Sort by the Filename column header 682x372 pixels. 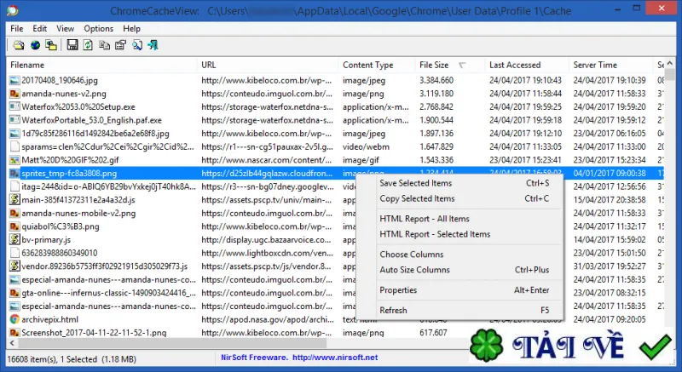click(x=101, y=65)
